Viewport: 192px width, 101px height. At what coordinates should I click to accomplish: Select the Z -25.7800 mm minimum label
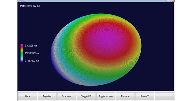click(32, 61)
